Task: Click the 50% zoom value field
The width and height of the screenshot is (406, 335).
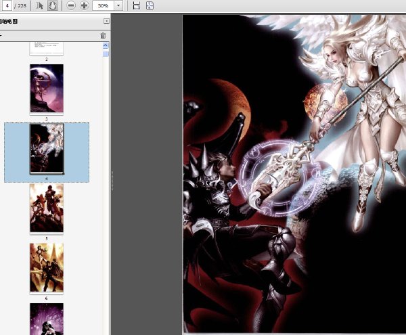Action: (x=103, y=5)
